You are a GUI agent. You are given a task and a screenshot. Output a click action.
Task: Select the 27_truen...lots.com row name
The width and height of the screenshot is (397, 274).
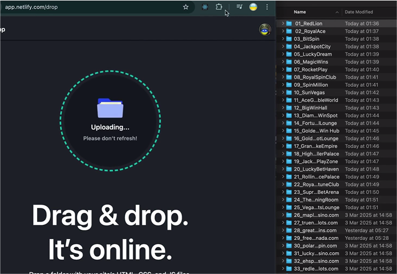316,223
